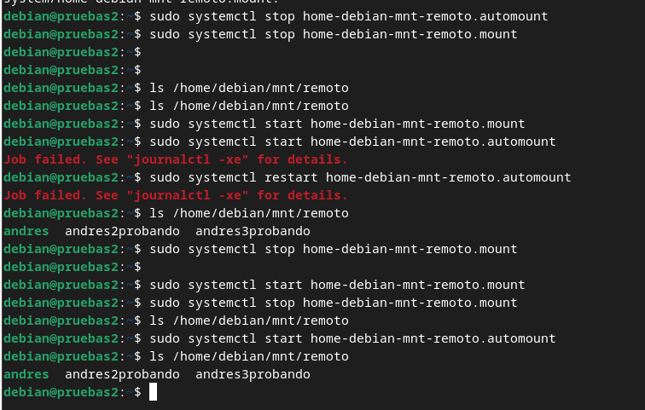The width and height of the screenshot is (645, 410).
Task: Click the restart home-debian-mnt-remoto.automount unit name
Action: click(449, 177)
